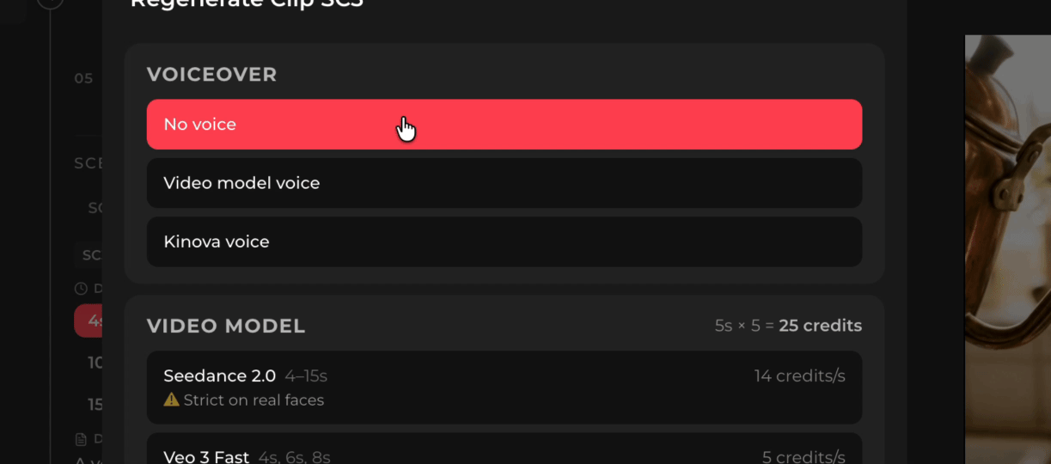Click the circular node atop the timeline line
The height and width of the screenshot is (464, 1051).
[51, 3]
